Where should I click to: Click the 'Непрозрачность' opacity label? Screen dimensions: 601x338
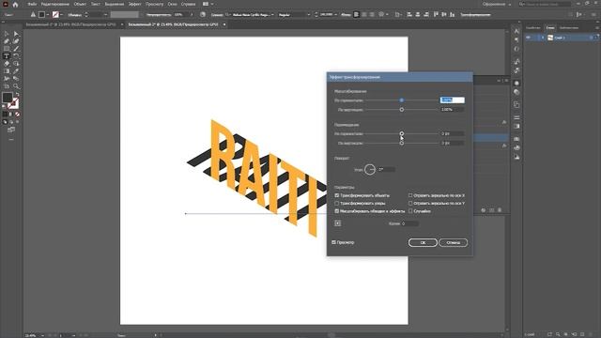pos(159,15)
